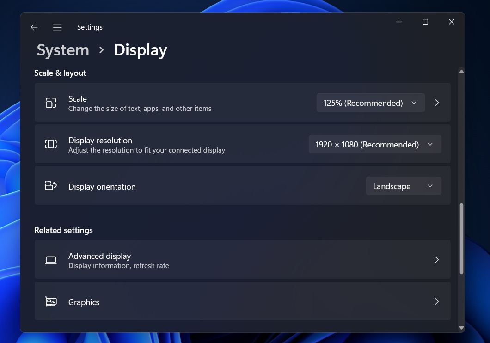Click 'Display information, refresh rate' text

click(119, 266)
